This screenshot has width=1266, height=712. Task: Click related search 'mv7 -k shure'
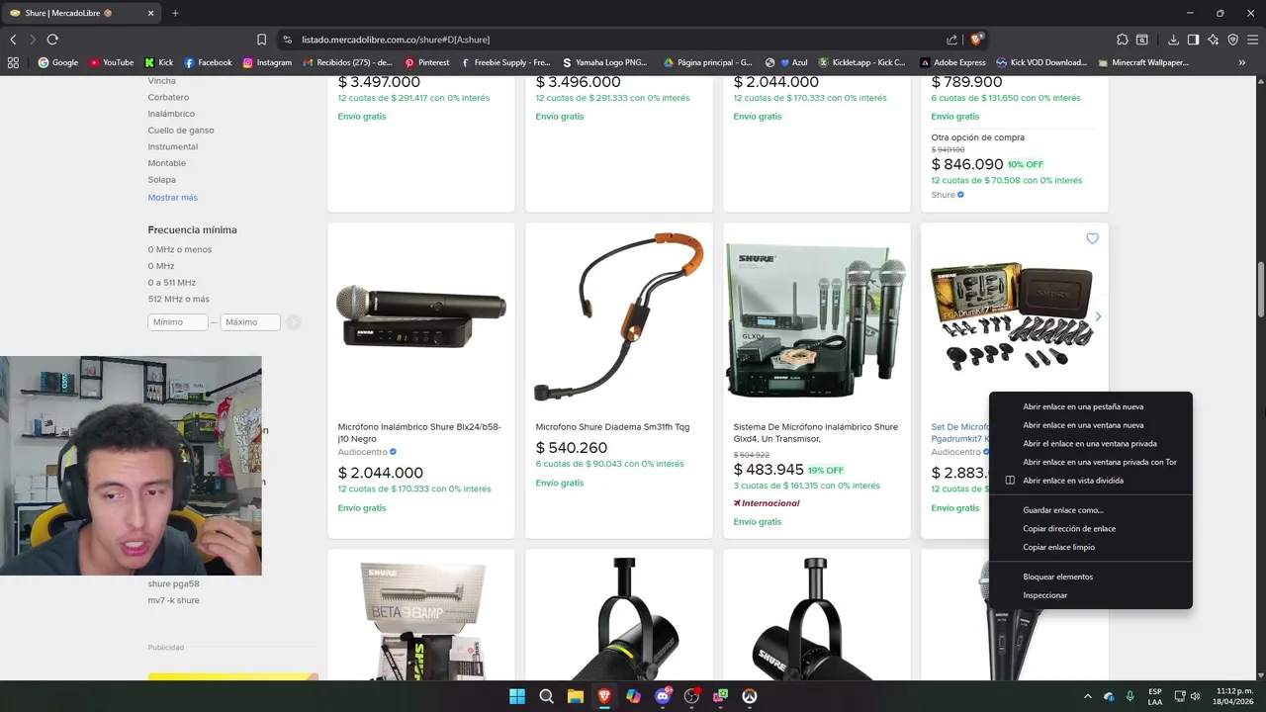click(x=174, y=600)
